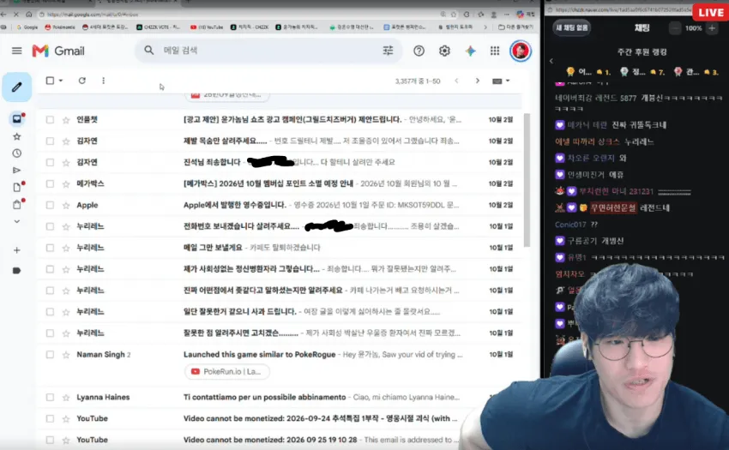
Task: Create a new label with the plus icon
Action: [17, 250]
